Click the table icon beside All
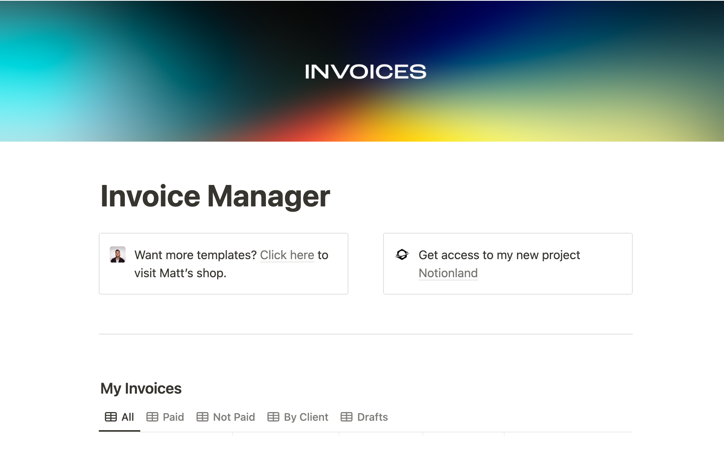Image resolution: width=724 pixels, height=452 pixels. 110,417
